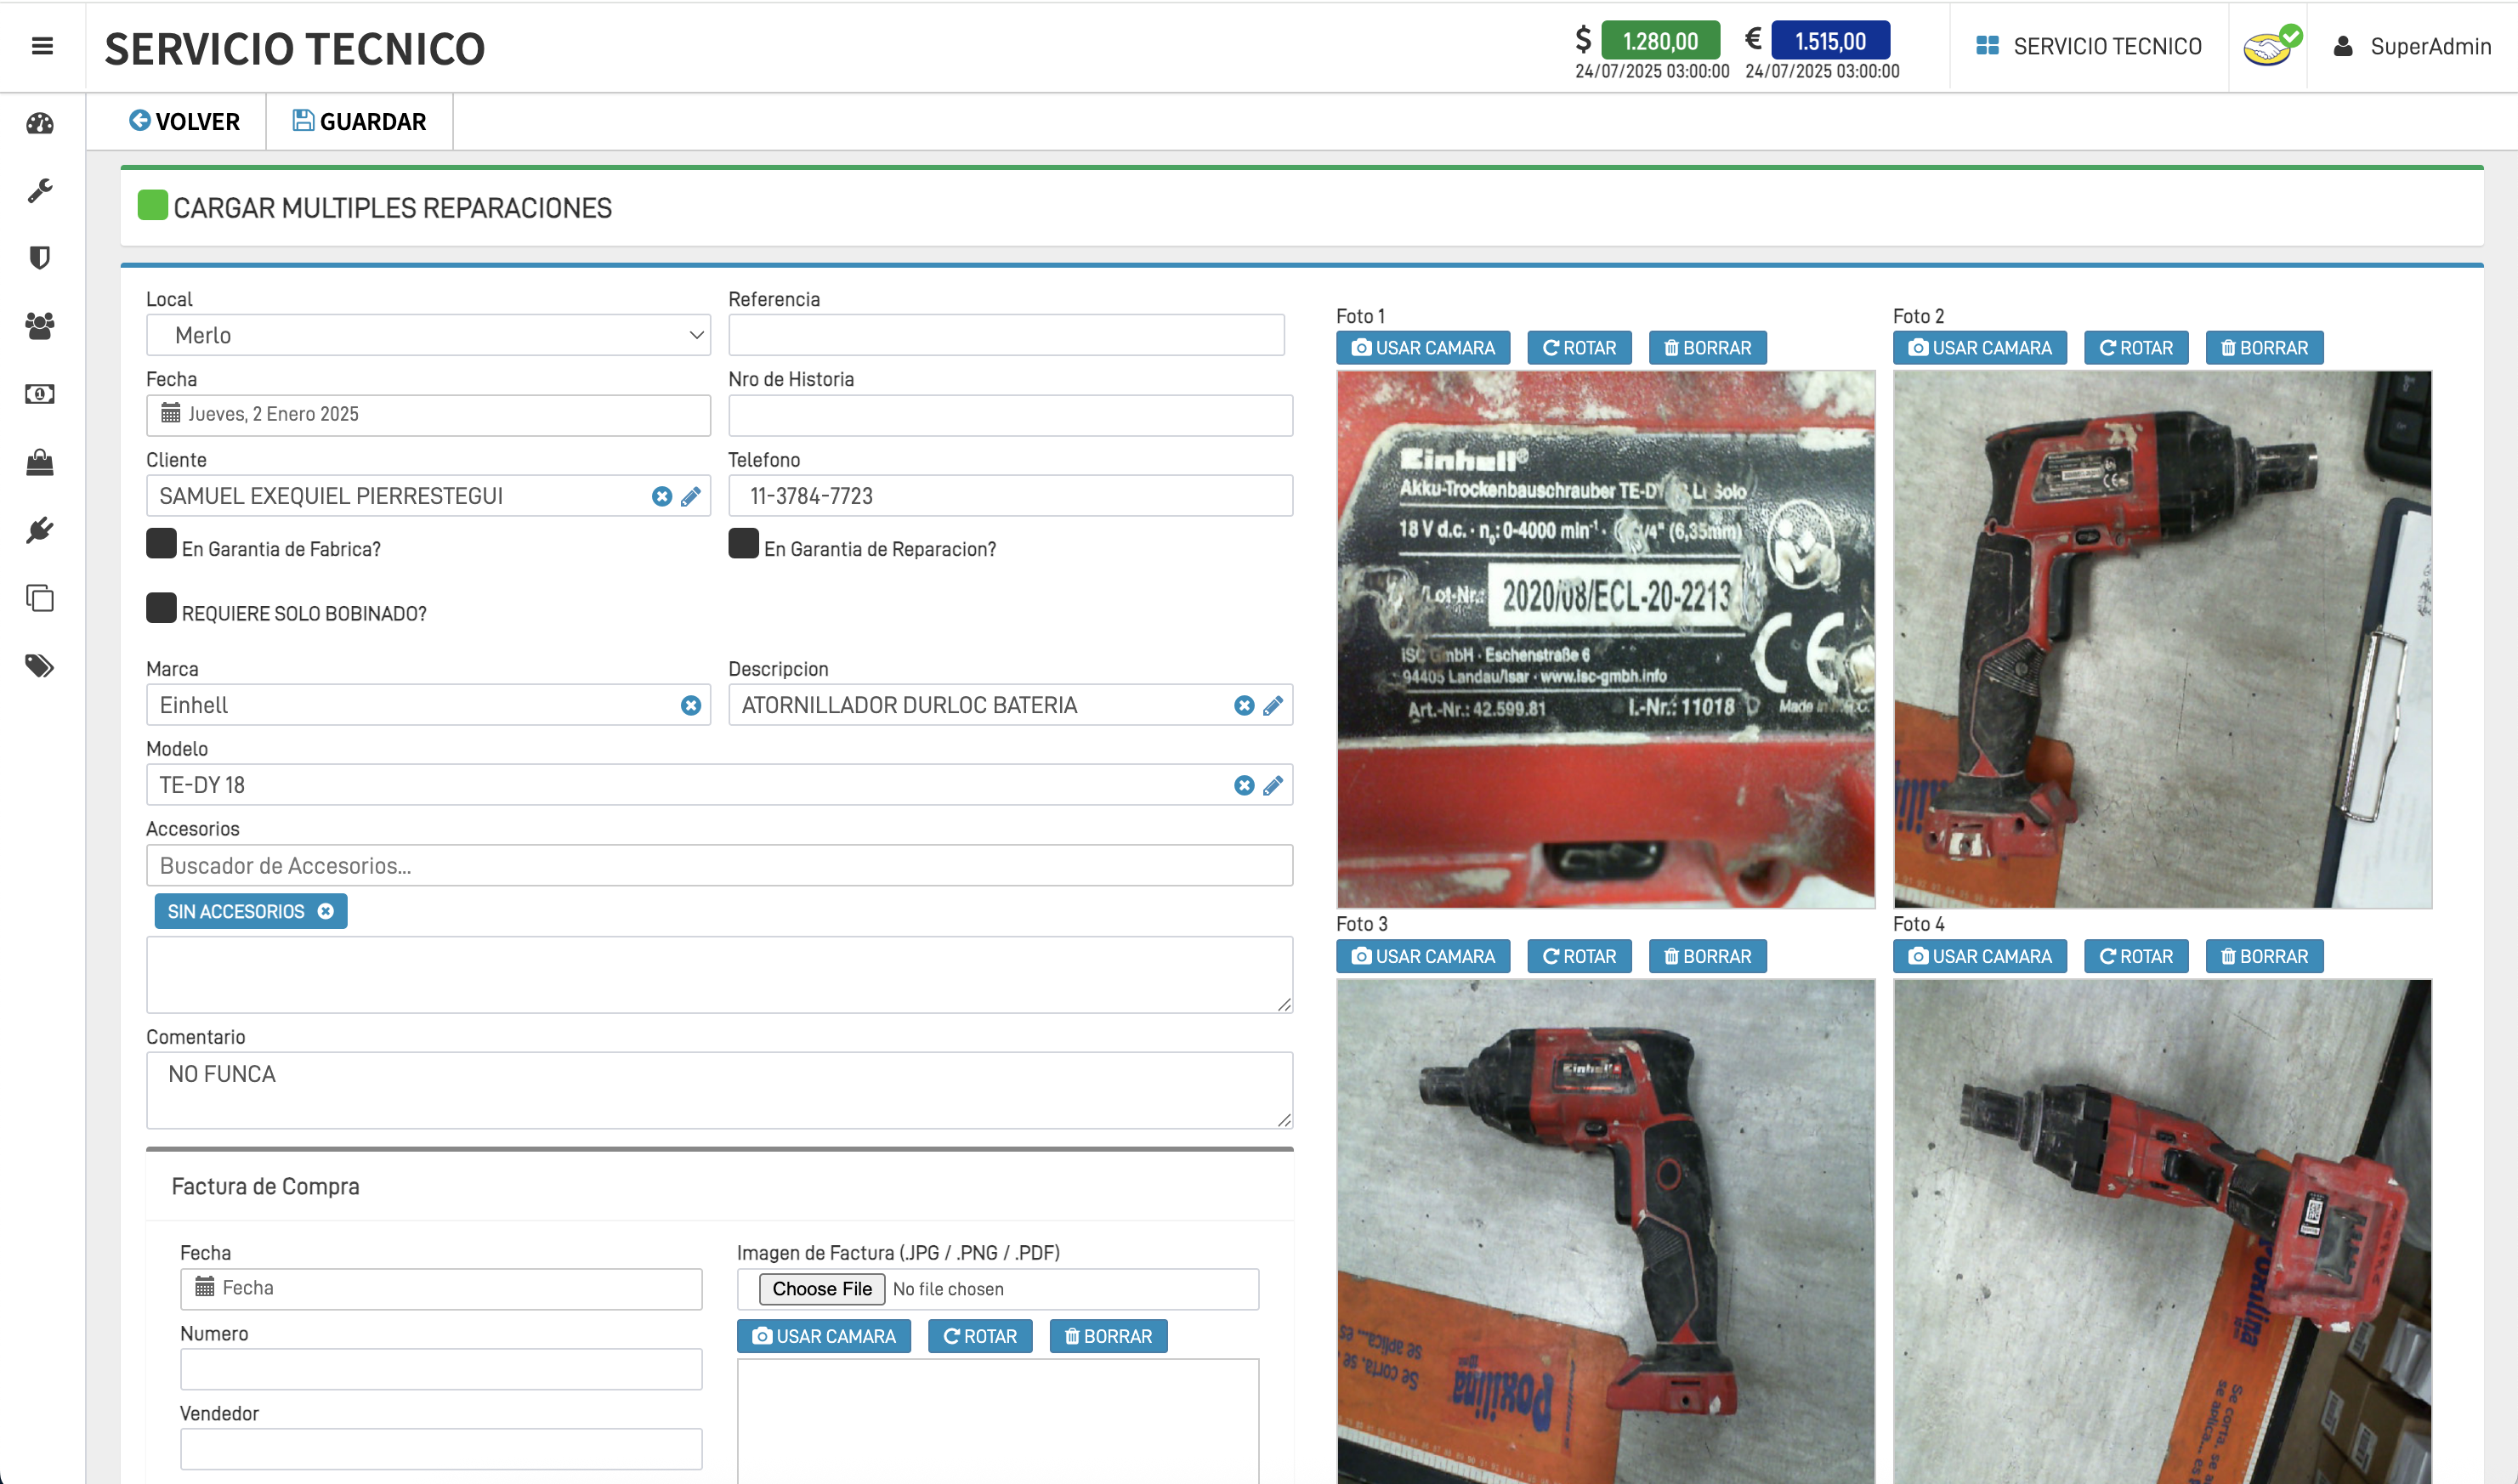This screenshot has height=1484, width=2518.
Task: Open the hamburger menu icon
Action: (42, 46)
